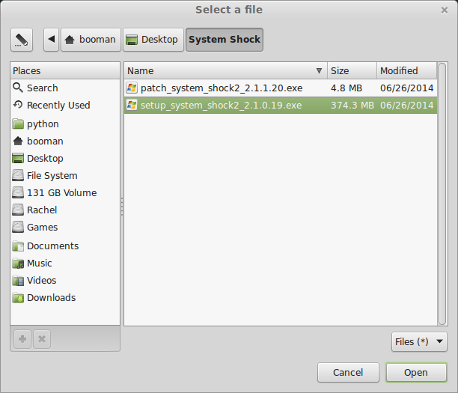Click the house icon beside booman in Places
This screenshot has width=458, height=393.
pyautogui.click(x=18, y=141)
